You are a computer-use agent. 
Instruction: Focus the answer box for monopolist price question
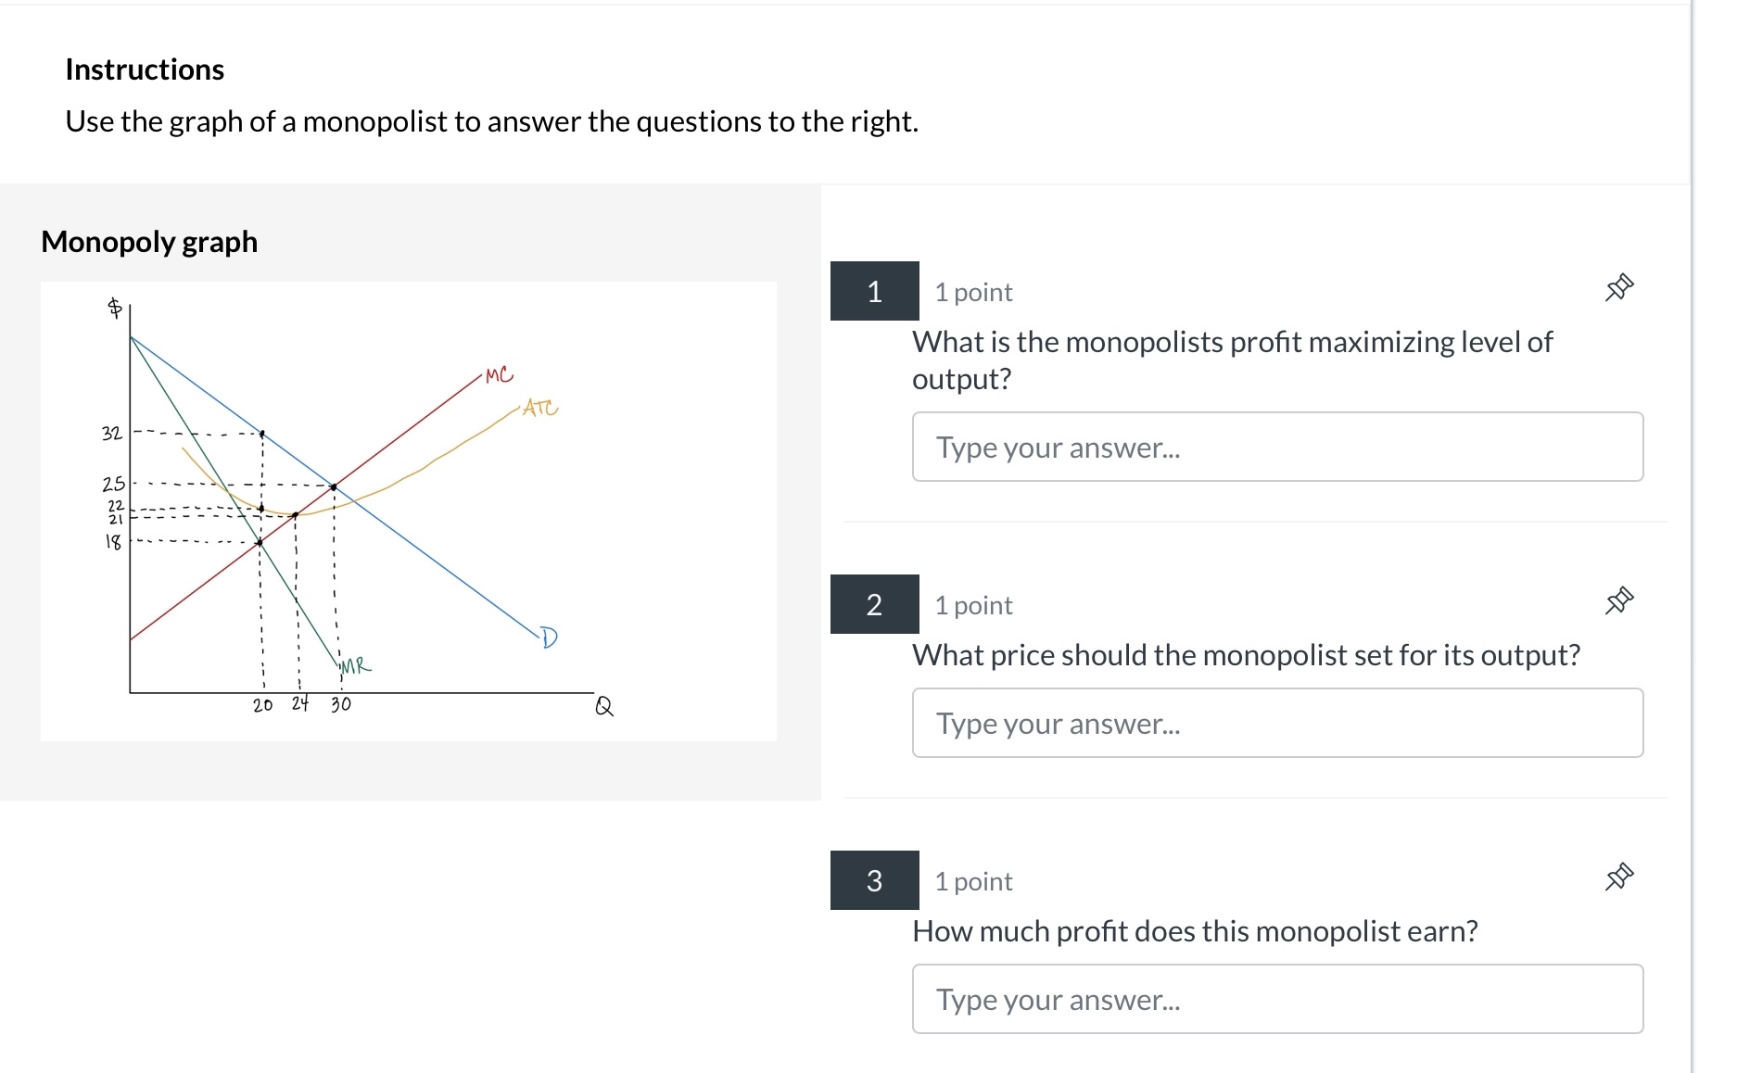(1277, 723)
